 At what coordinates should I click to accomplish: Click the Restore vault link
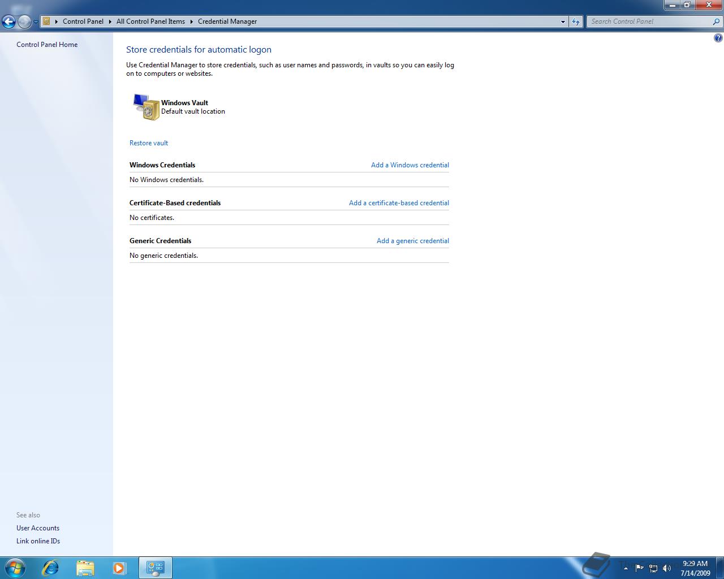point(149,143)
